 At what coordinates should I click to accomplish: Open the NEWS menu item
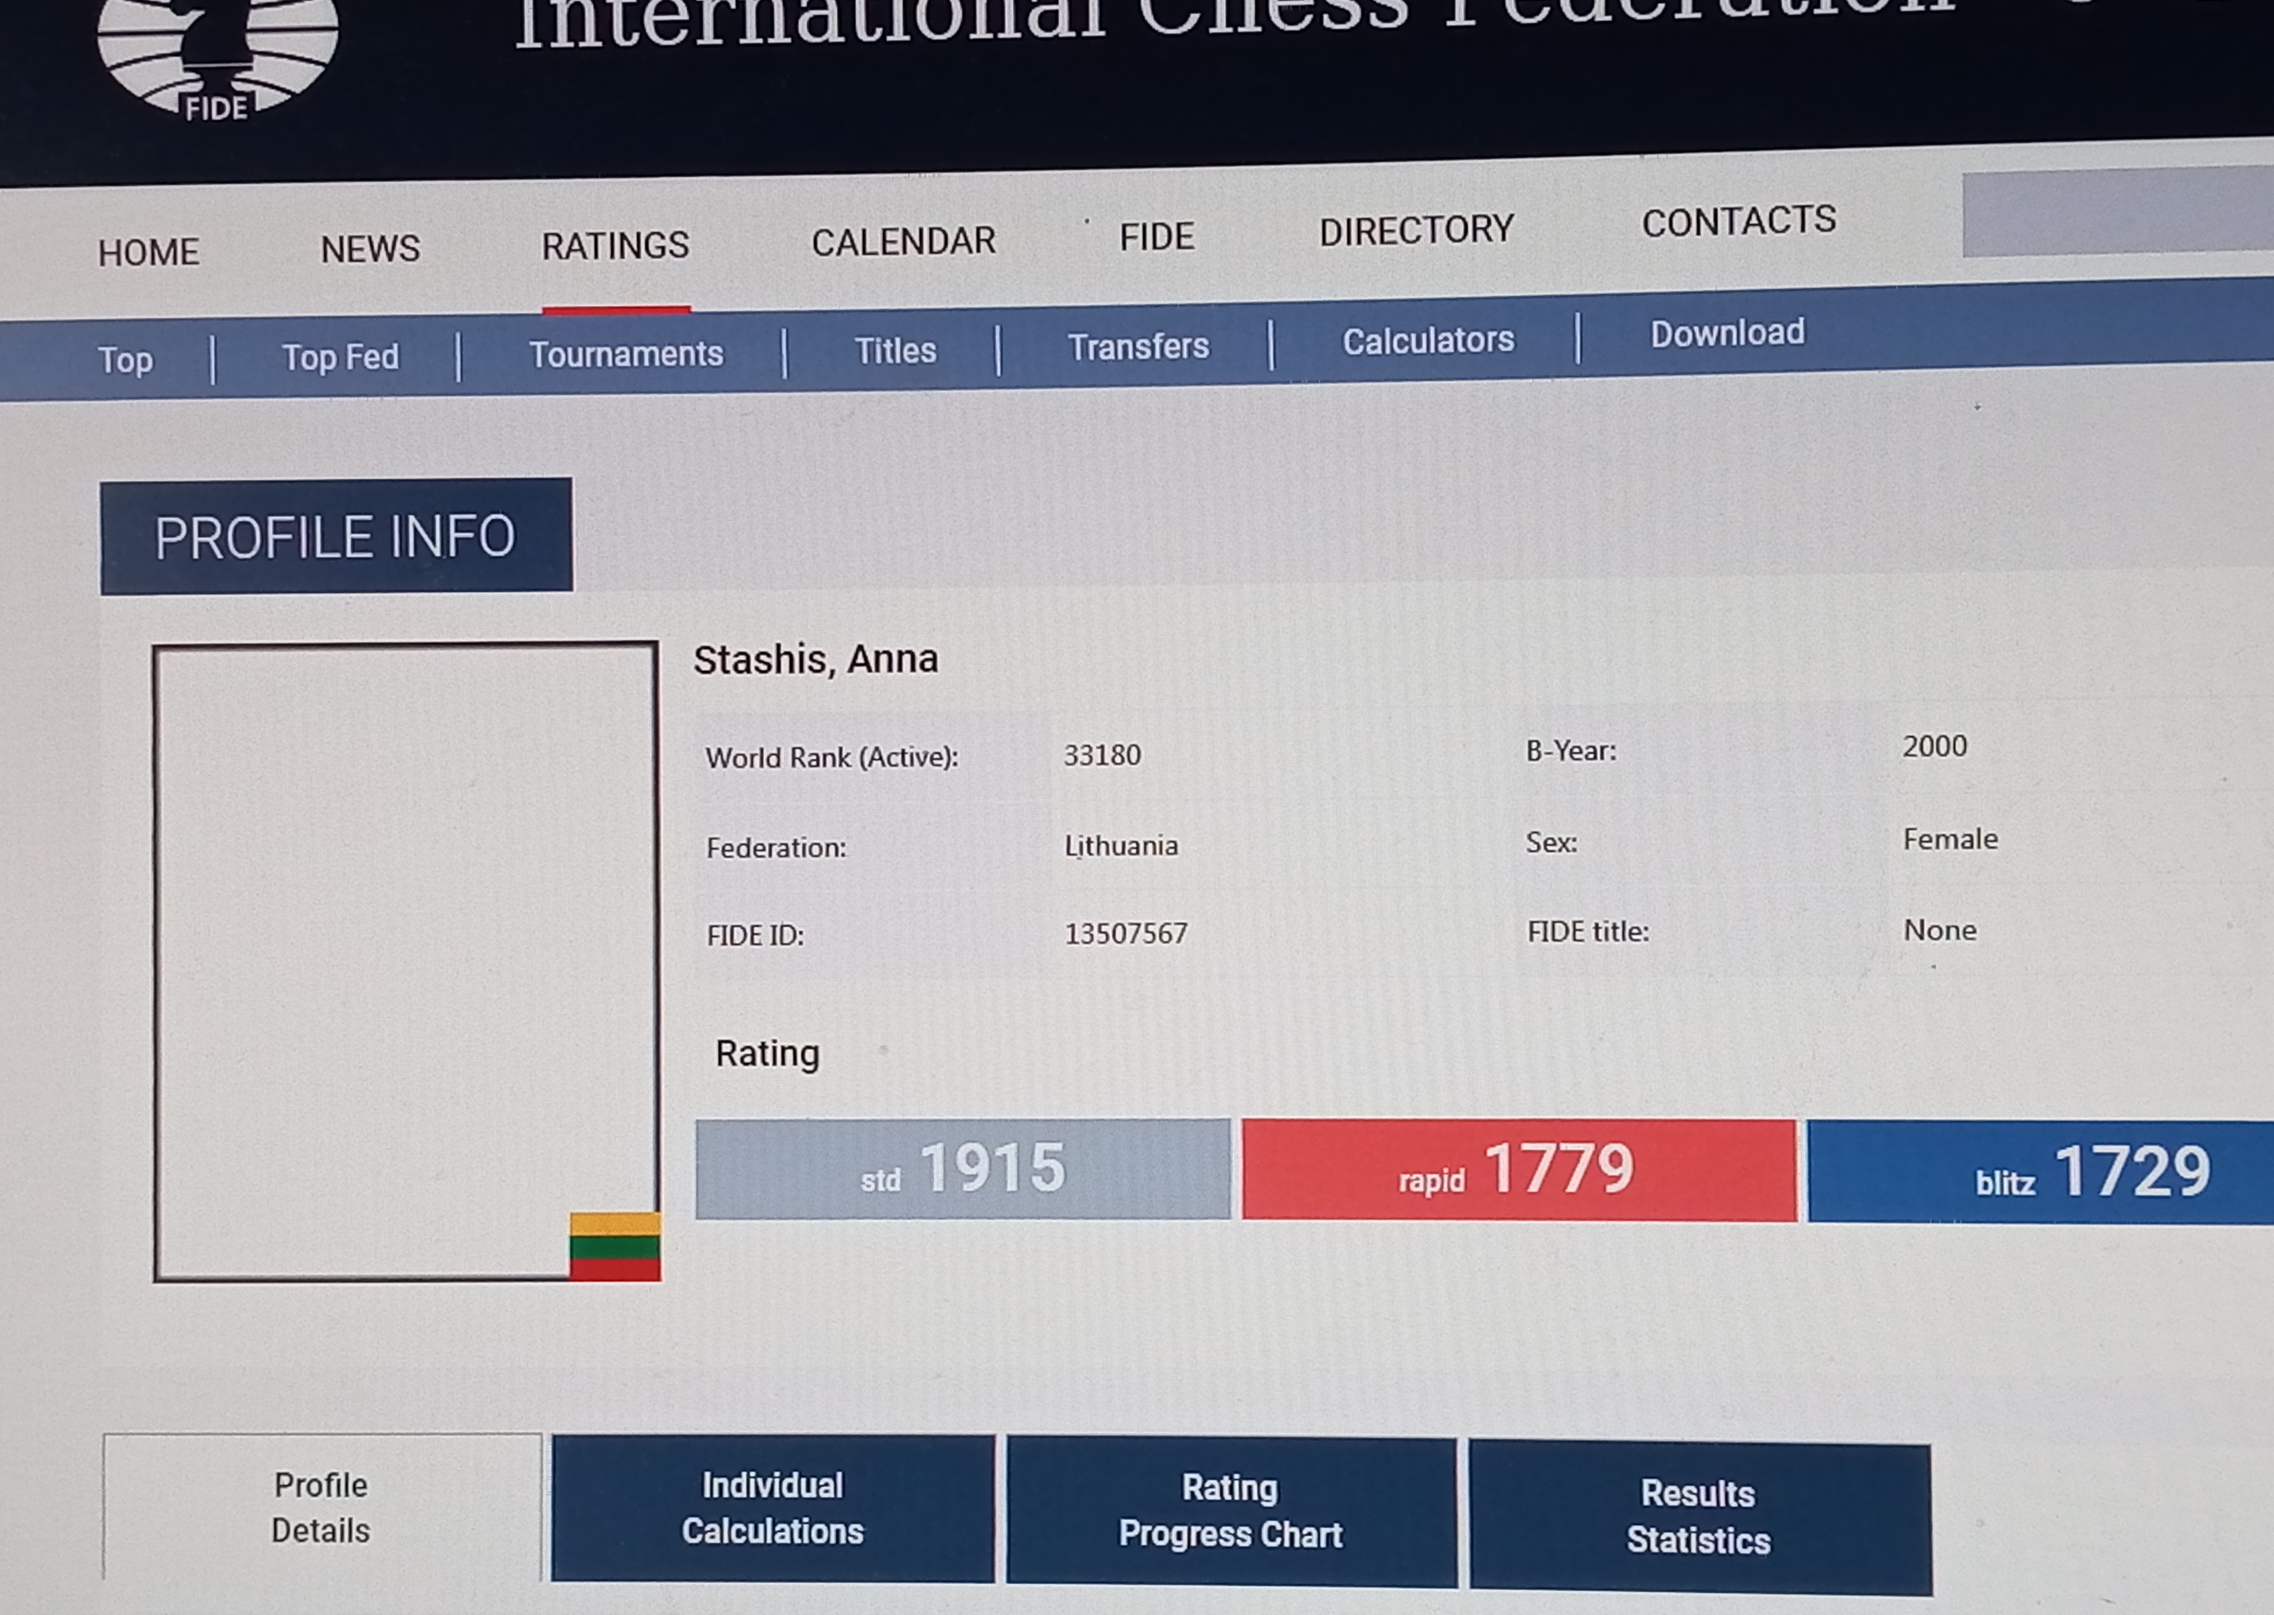370,249
